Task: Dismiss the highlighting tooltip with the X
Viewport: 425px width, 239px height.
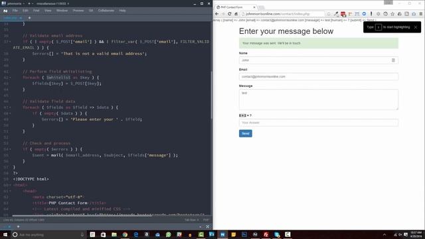Action: (416, 27)
